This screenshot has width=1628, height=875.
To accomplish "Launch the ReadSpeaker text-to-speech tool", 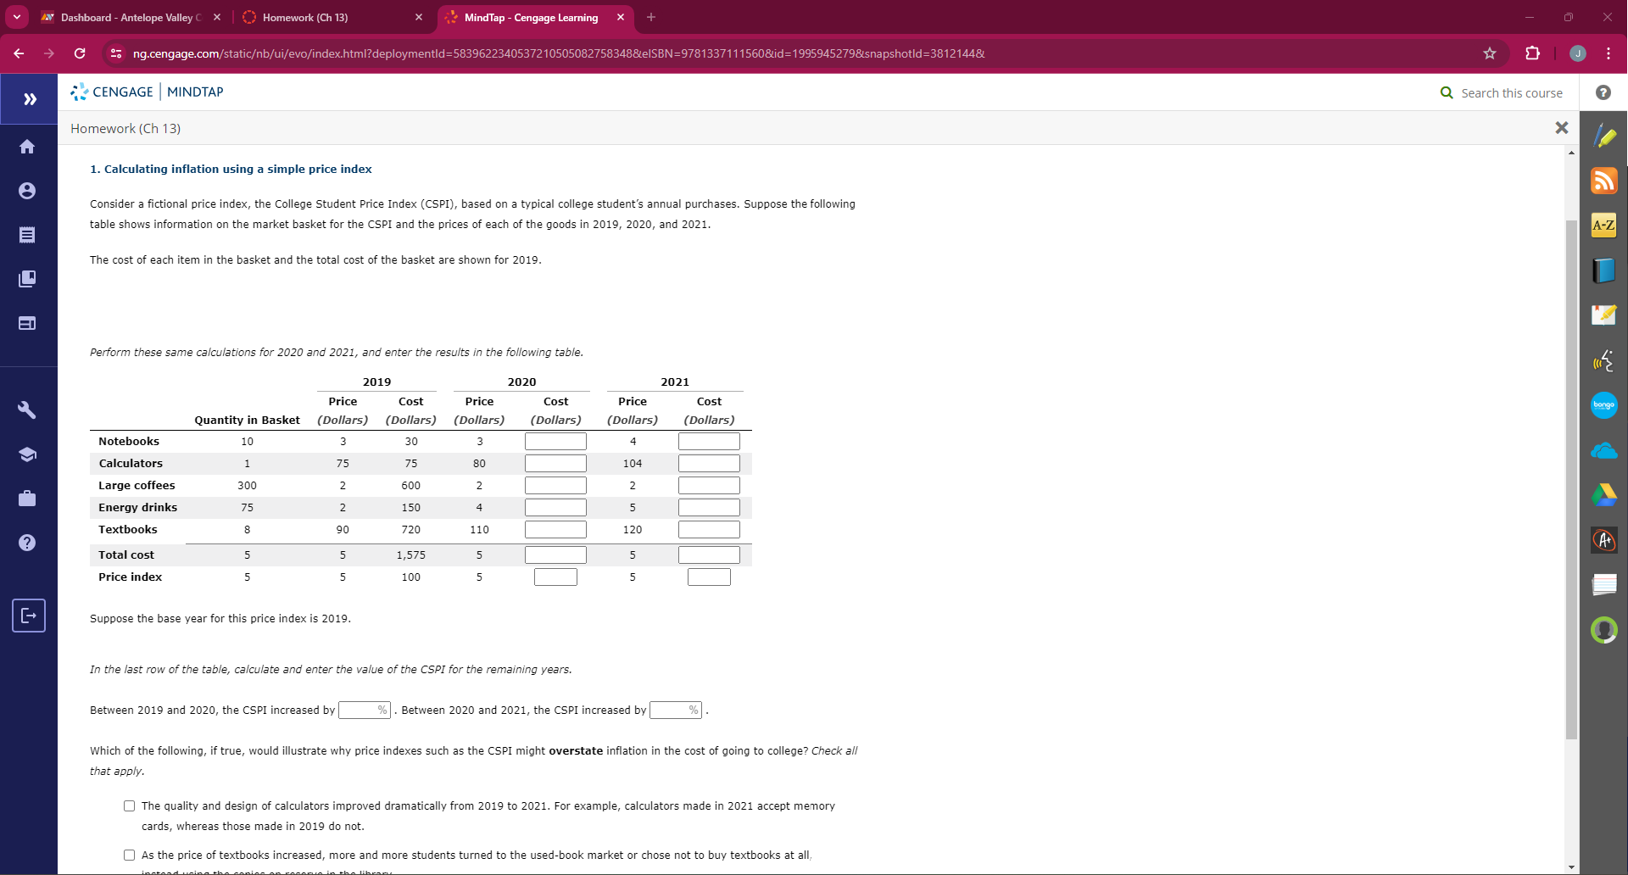I will click(x=1604, y=360).
